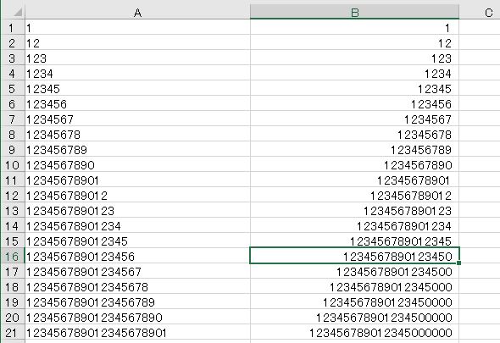Click cell A16 containing 1234567890123456
The image size is (500, 343).
coord(137,257)
